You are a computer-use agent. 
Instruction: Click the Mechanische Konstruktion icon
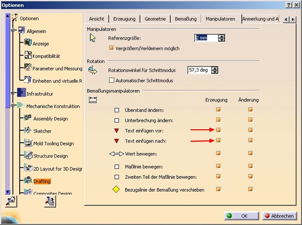pyautogui.click(x=20, y=105)
